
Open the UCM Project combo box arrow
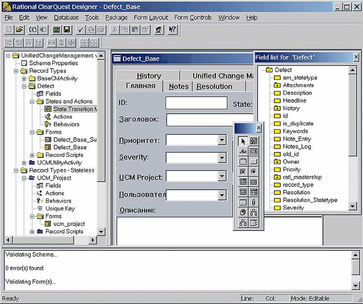222,176
